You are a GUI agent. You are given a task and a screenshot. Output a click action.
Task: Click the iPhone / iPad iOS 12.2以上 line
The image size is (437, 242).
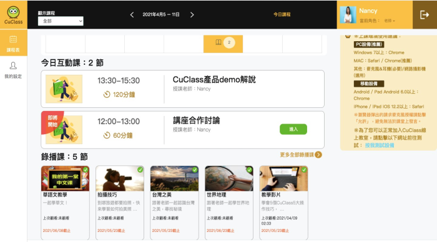tap(389, 107)
